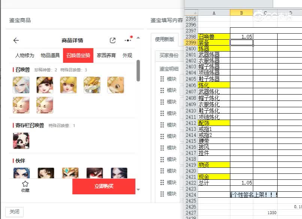Click the 关闭 button at bottom left
This screenshot has width=302, height=219.
(x=14, y=211)
